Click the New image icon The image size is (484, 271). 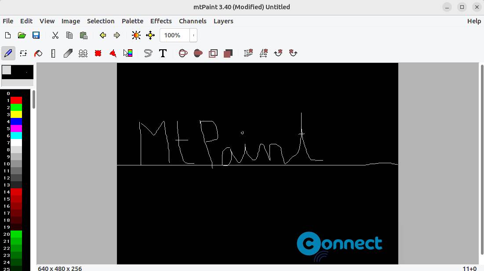8,35
